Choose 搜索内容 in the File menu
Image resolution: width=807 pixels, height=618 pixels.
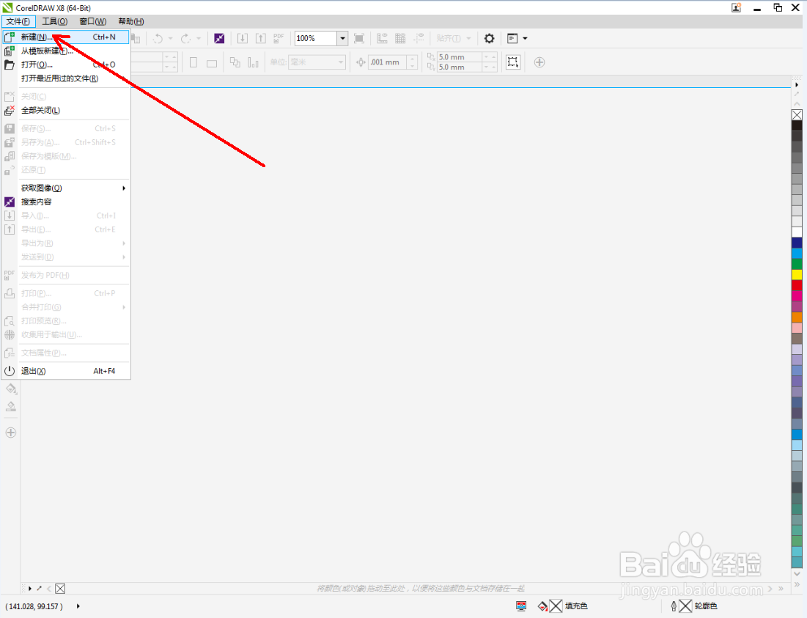pyautogui.click(x=66, y=202)
